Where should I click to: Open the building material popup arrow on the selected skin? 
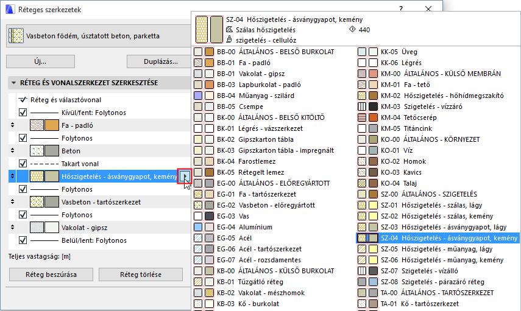[x=185, y=176]
